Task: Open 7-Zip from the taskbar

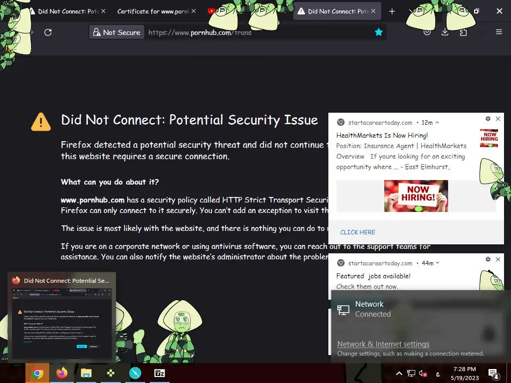Action: [x=159, y=373]
